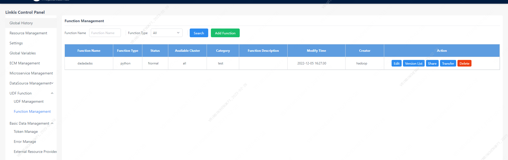Click the Function Name input field
The height and width of the screenshot is (160, 508).
pyautogui.click(x=105, y=33)
